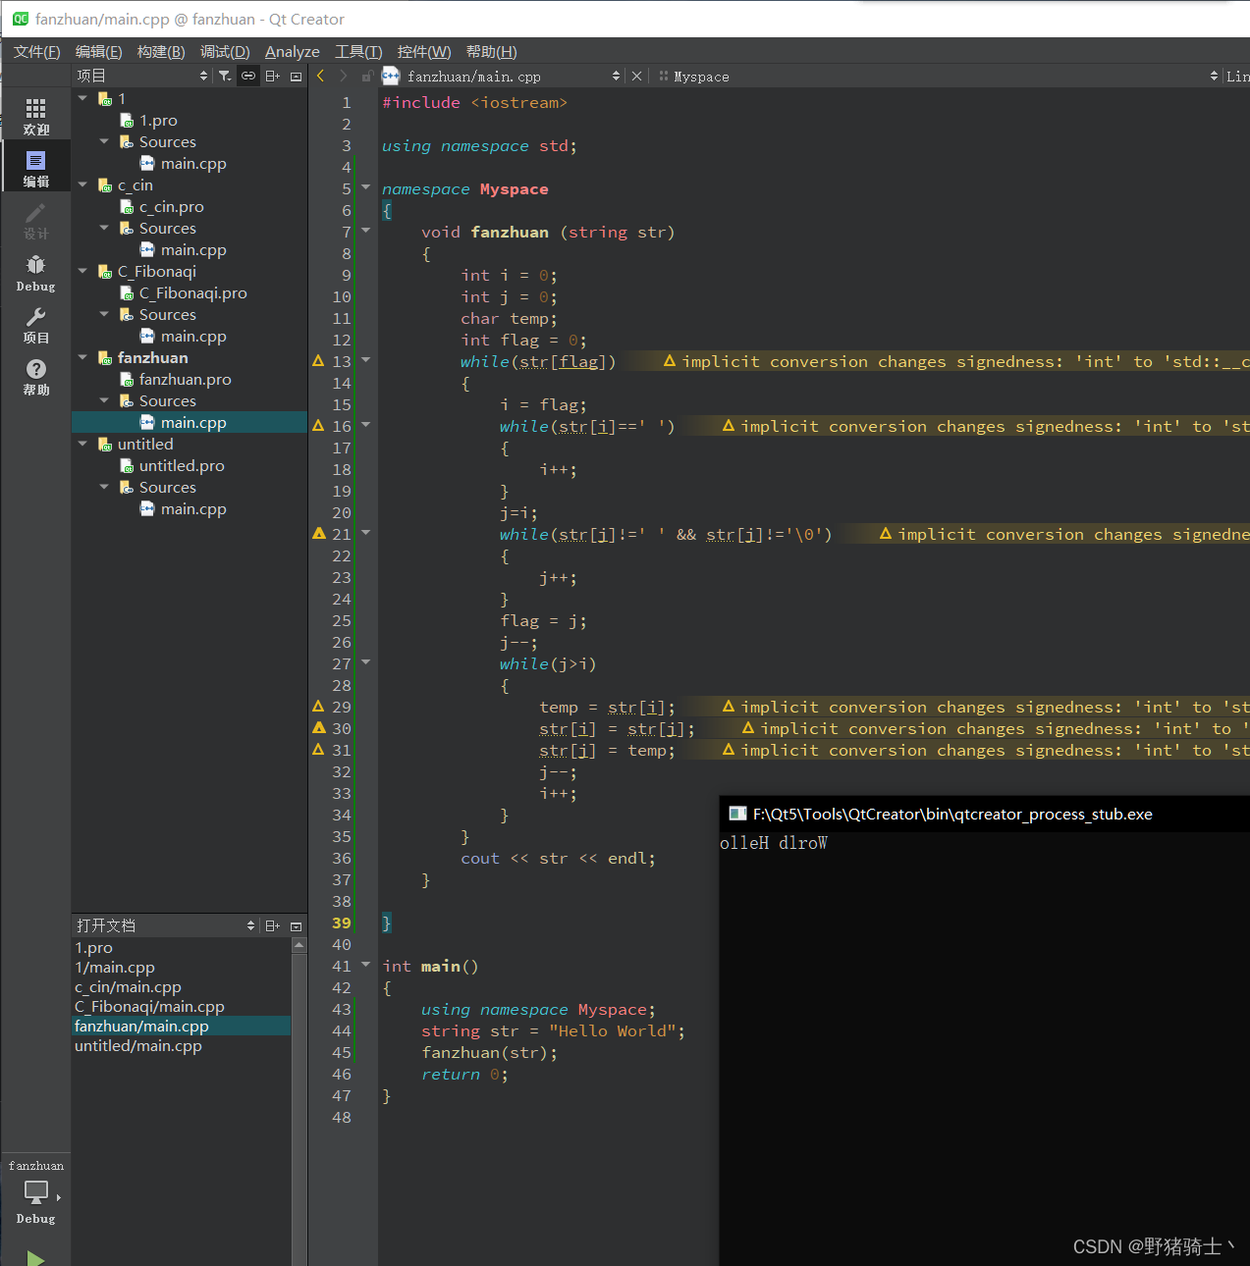1250x1266 pixels.
Task: Fold the namespace block at line 5
Action: (x=366, y=187)
